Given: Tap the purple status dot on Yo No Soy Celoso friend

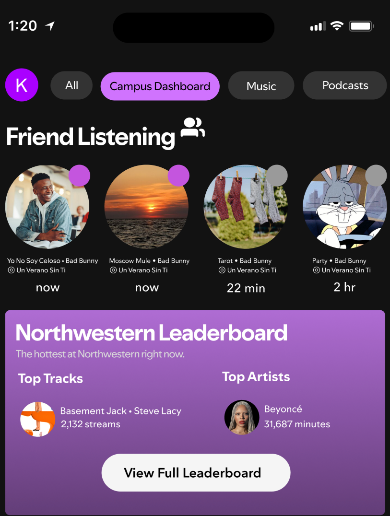Looking at the screenshot, I should pyautogui.click(x=79, y=176).
